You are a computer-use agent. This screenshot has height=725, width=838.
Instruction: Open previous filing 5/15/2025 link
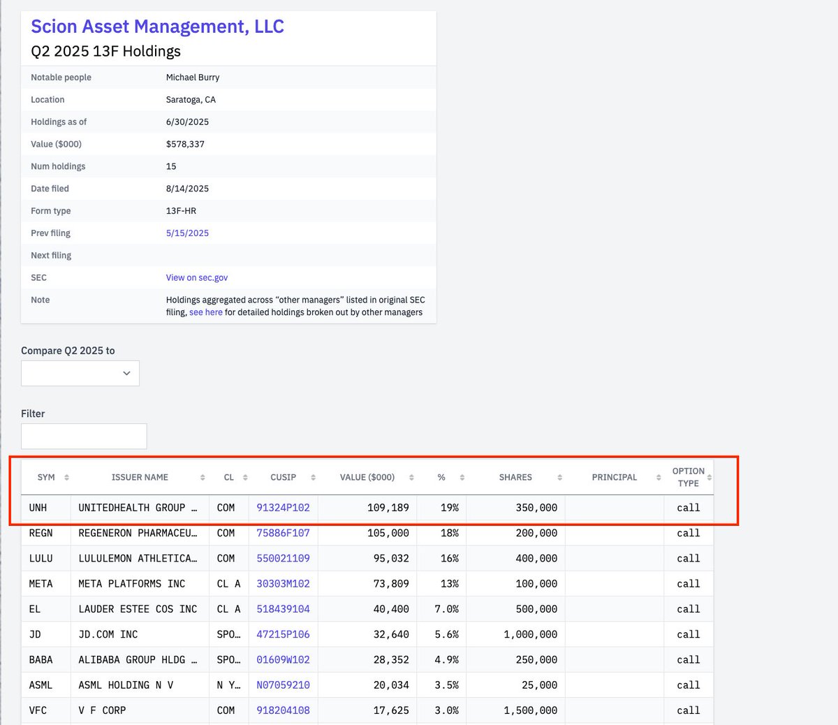tap(187, 233)
